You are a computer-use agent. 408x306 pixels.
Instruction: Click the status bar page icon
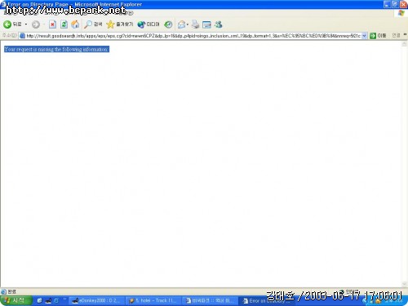[4, 291]
